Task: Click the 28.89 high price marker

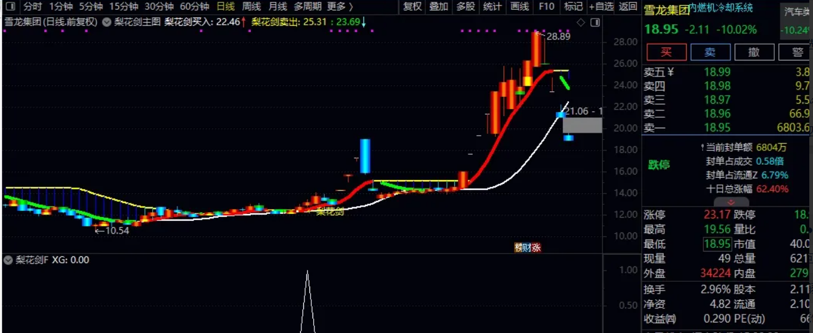Action: 558,37
